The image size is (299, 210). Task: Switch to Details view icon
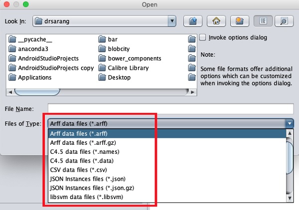point(284,21)
